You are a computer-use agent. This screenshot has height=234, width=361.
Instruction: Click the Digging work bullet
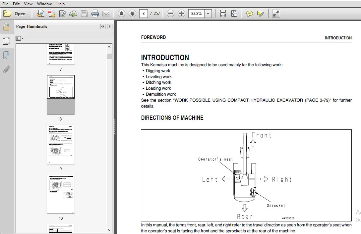(x=158, y=71)
